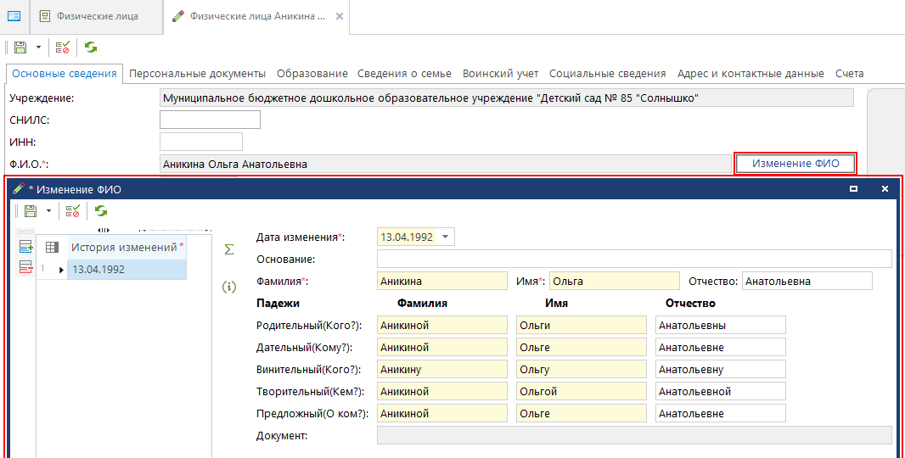Open save dropdown arrow in Изменение ФИО dialog

[48, 210]
